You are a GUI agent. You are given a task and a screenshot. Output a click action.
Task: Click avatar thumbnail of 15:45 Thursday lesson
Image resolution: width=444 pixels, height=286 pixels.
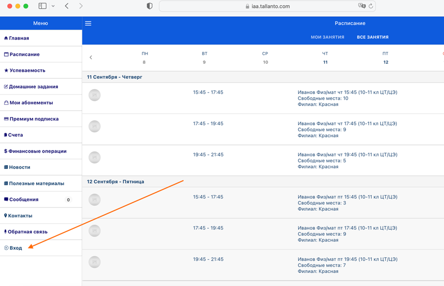coord(94,95)
